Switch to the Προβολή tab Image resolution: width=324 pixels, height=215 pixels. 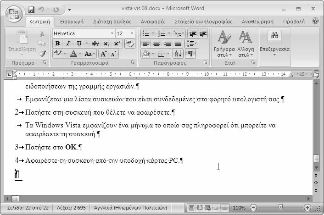294,22
